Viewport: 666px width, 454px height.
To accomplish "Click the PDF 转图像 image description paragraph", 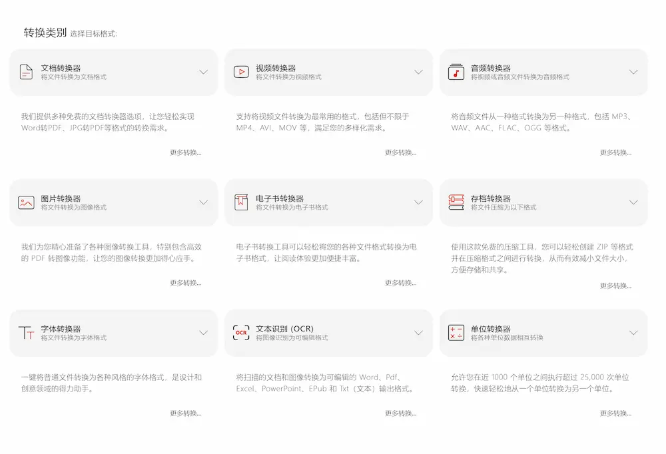I will (112, 253).
